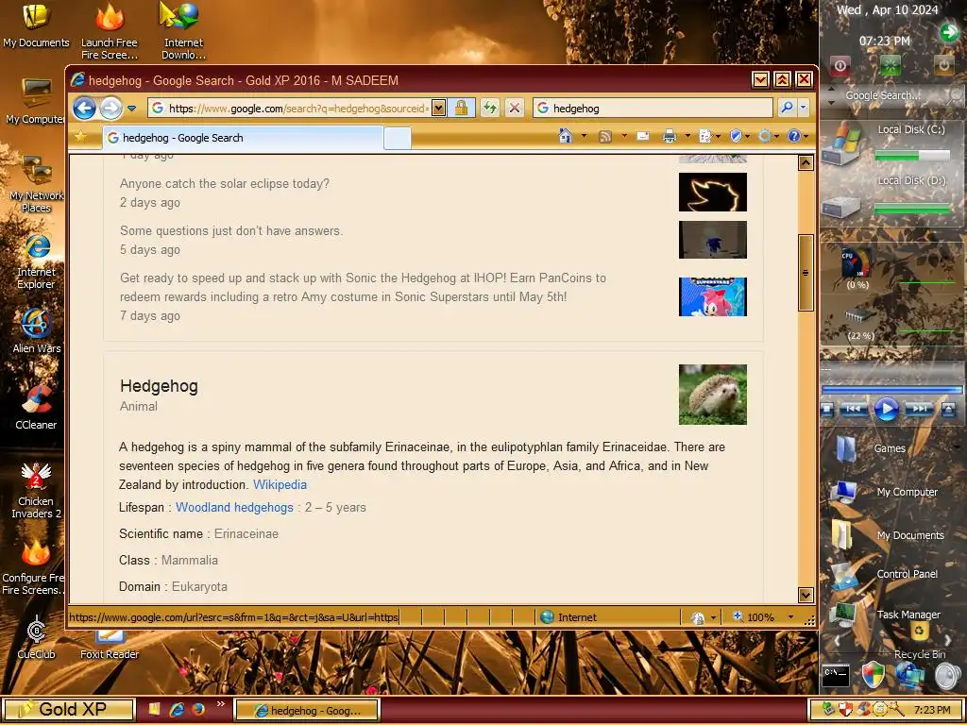Viewport: 967px width, 725px height.
Task: Click the sidebar green standby button
Action: pos(891,65)
